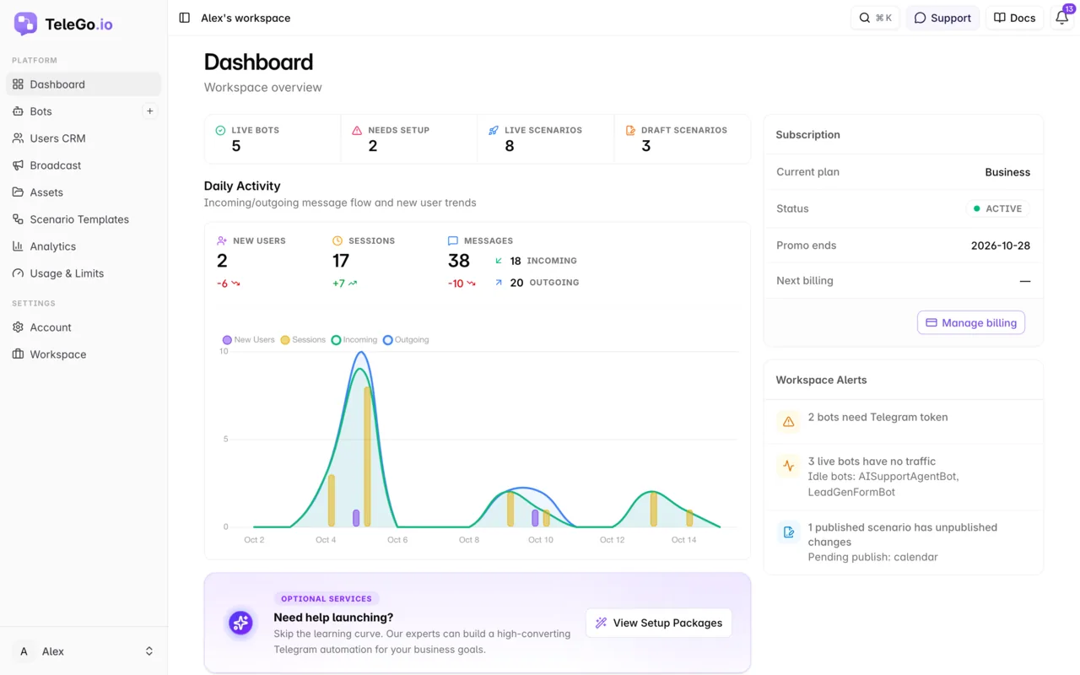Toggle the sidebar panel icon
This screenshot has width=1080, height=675.
(185, 18)
